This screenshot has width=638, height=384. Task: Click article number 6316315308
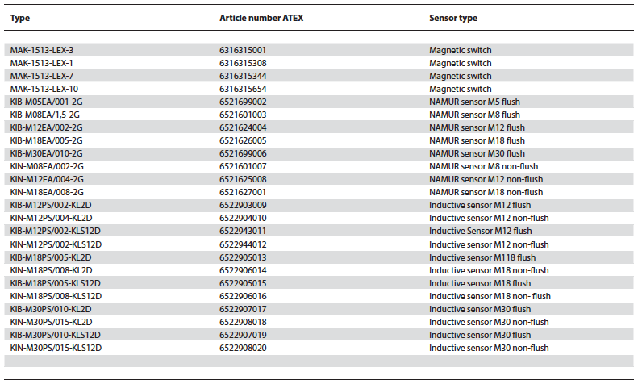click(243, 63)
